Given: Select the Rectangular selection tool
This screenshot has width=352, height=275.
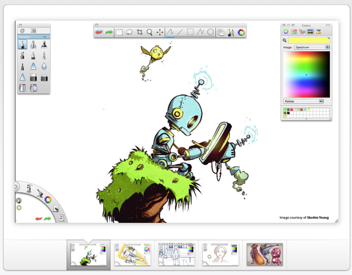Looking at the screenshot, I should (119, 33).
